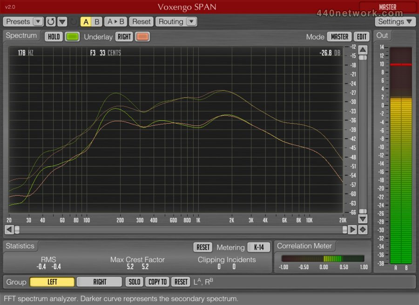Click the group RESET button

[x=181, y=282]
